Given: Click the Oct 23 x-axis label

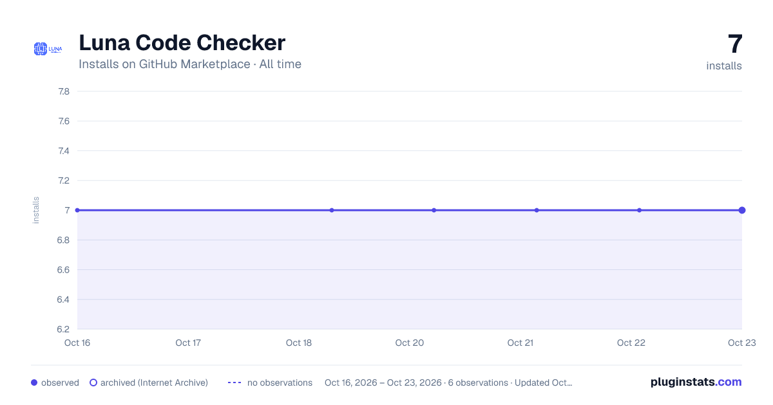Looking at the screenshot, I should (x=741, y=343).
